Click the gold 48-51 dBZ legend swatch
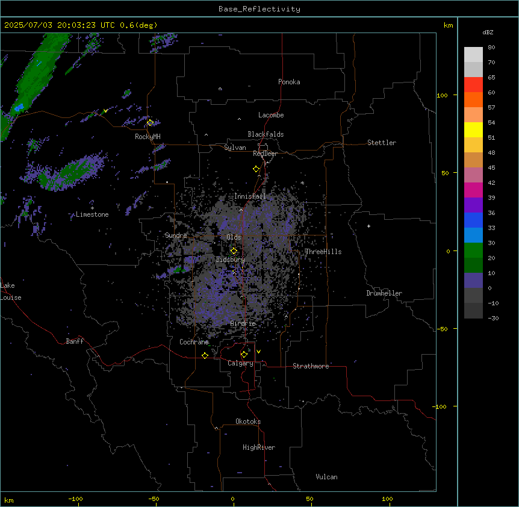This screenshot has width=519, height=507. (x=473, y=145)
